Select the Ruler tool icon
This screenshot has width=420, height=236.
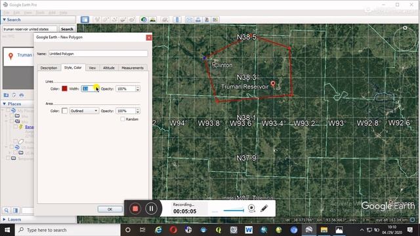(177, 20)
